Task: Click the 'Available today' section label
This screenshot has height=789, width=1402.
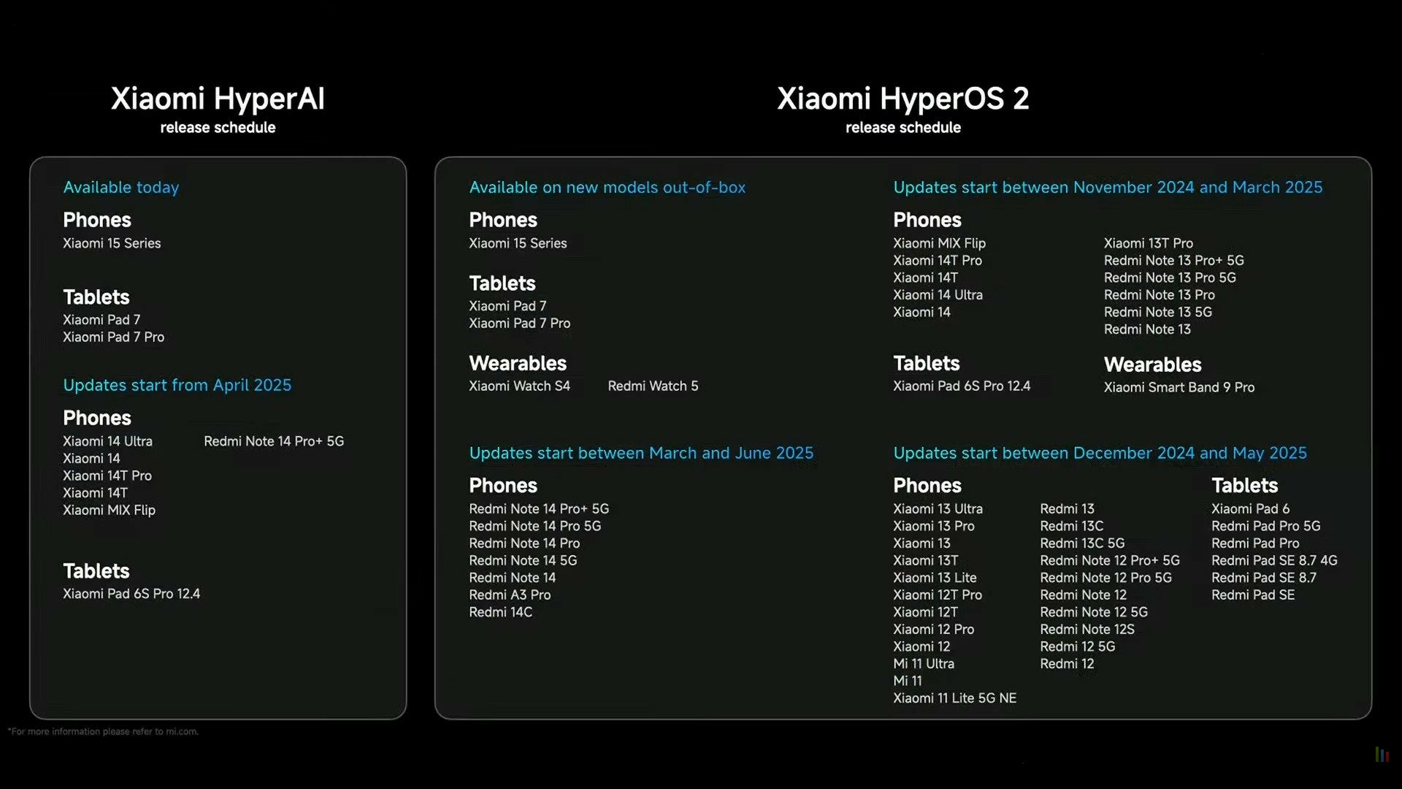Action: coord(120,188)
